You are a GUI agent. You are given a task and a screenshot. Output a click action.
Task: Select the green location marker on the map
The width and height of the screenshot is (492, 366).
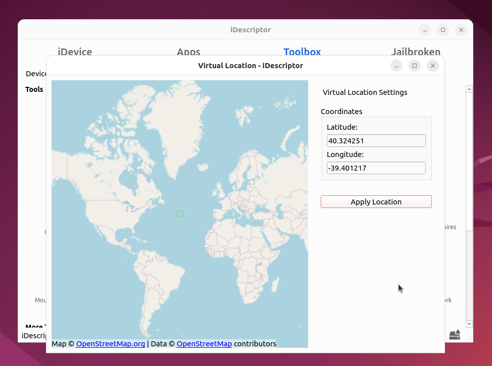coord(180,214)
